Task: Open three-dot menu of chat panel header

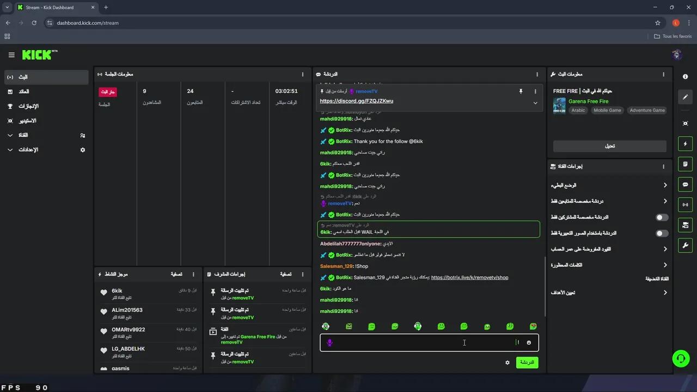Action: [x=537, y=74]
